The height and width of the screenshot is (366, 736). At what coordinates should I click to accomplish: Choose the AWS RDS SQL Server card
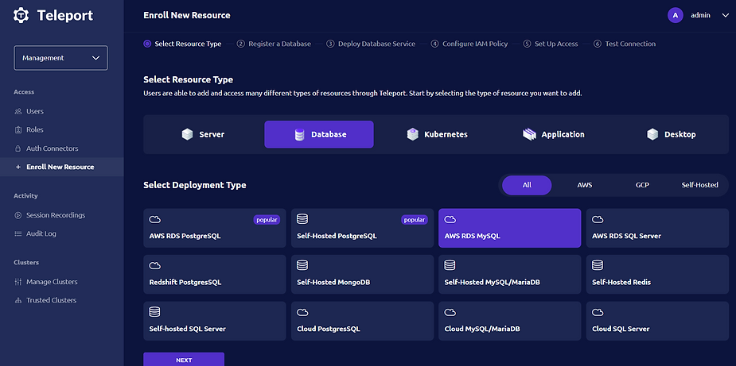(x=657, y=228)
